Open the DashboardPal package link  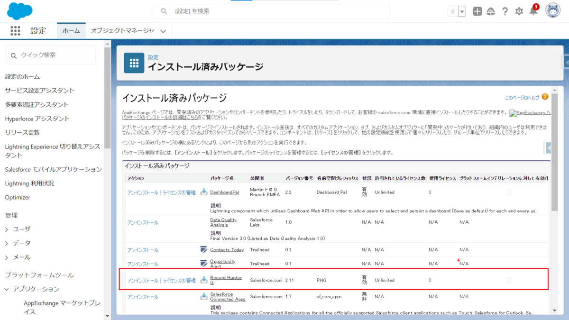coord(224,192)
